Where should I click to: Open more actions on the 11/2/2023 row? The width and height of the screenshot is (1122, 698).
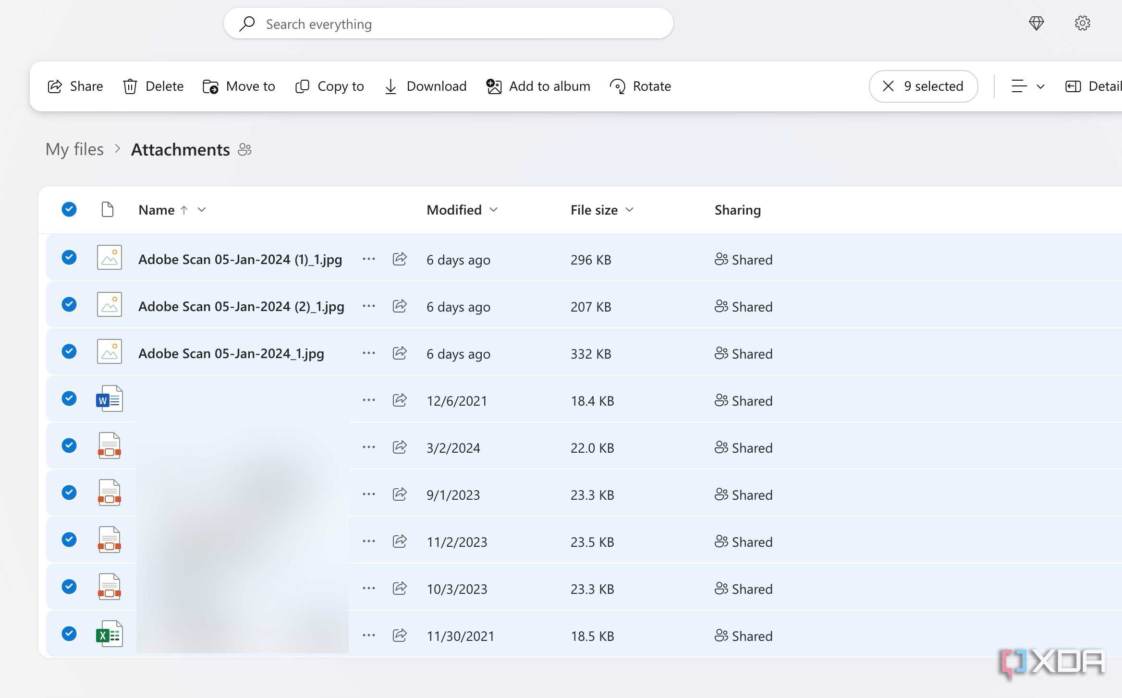click(x=368, y=542)
